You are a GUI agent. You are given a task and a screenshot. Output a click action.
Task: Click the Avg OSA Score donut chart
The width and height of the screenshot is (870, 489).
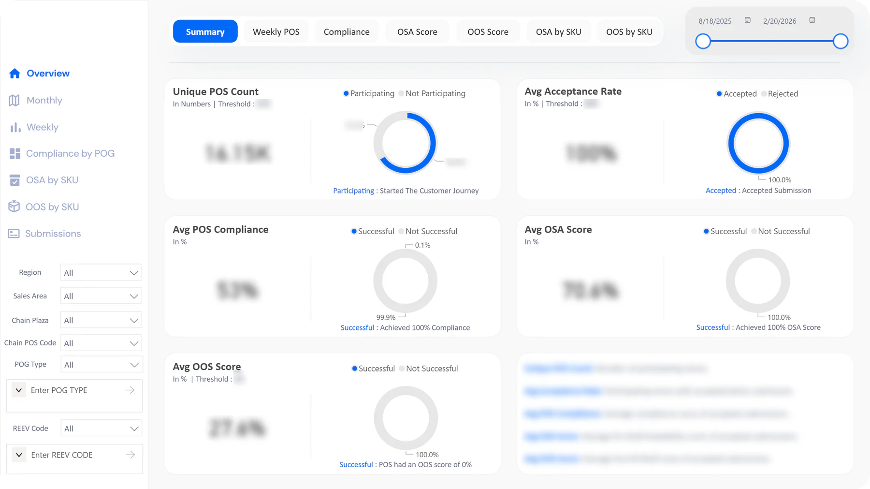[758, 281]
